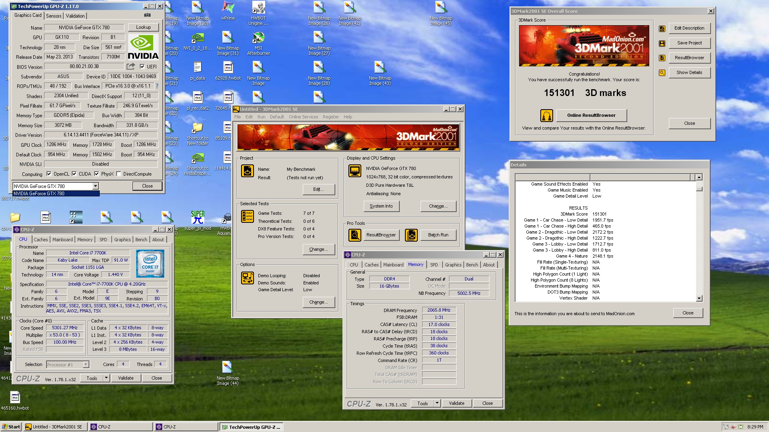Select the pi_data file icon

pos(197,71)
